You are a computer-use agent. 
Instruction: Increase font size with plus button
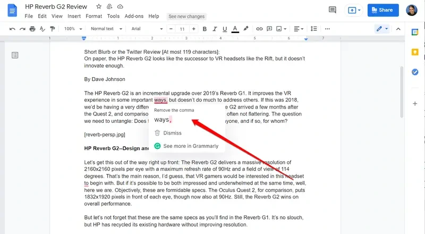(193, 29)
